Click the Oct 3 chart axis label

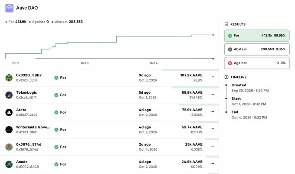85,63
